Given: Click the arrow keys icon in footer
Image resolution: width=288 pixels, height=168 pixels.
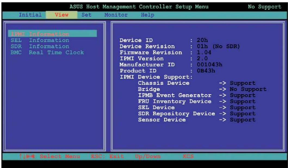Looking at the screenshot, I should 27,156.
